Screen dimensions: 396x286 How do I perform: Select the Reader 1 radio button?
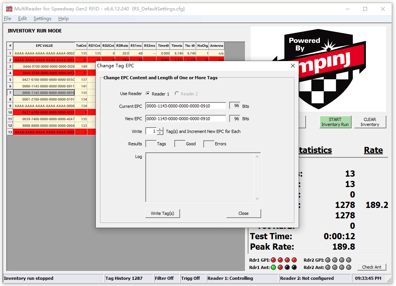pos(148,94)
